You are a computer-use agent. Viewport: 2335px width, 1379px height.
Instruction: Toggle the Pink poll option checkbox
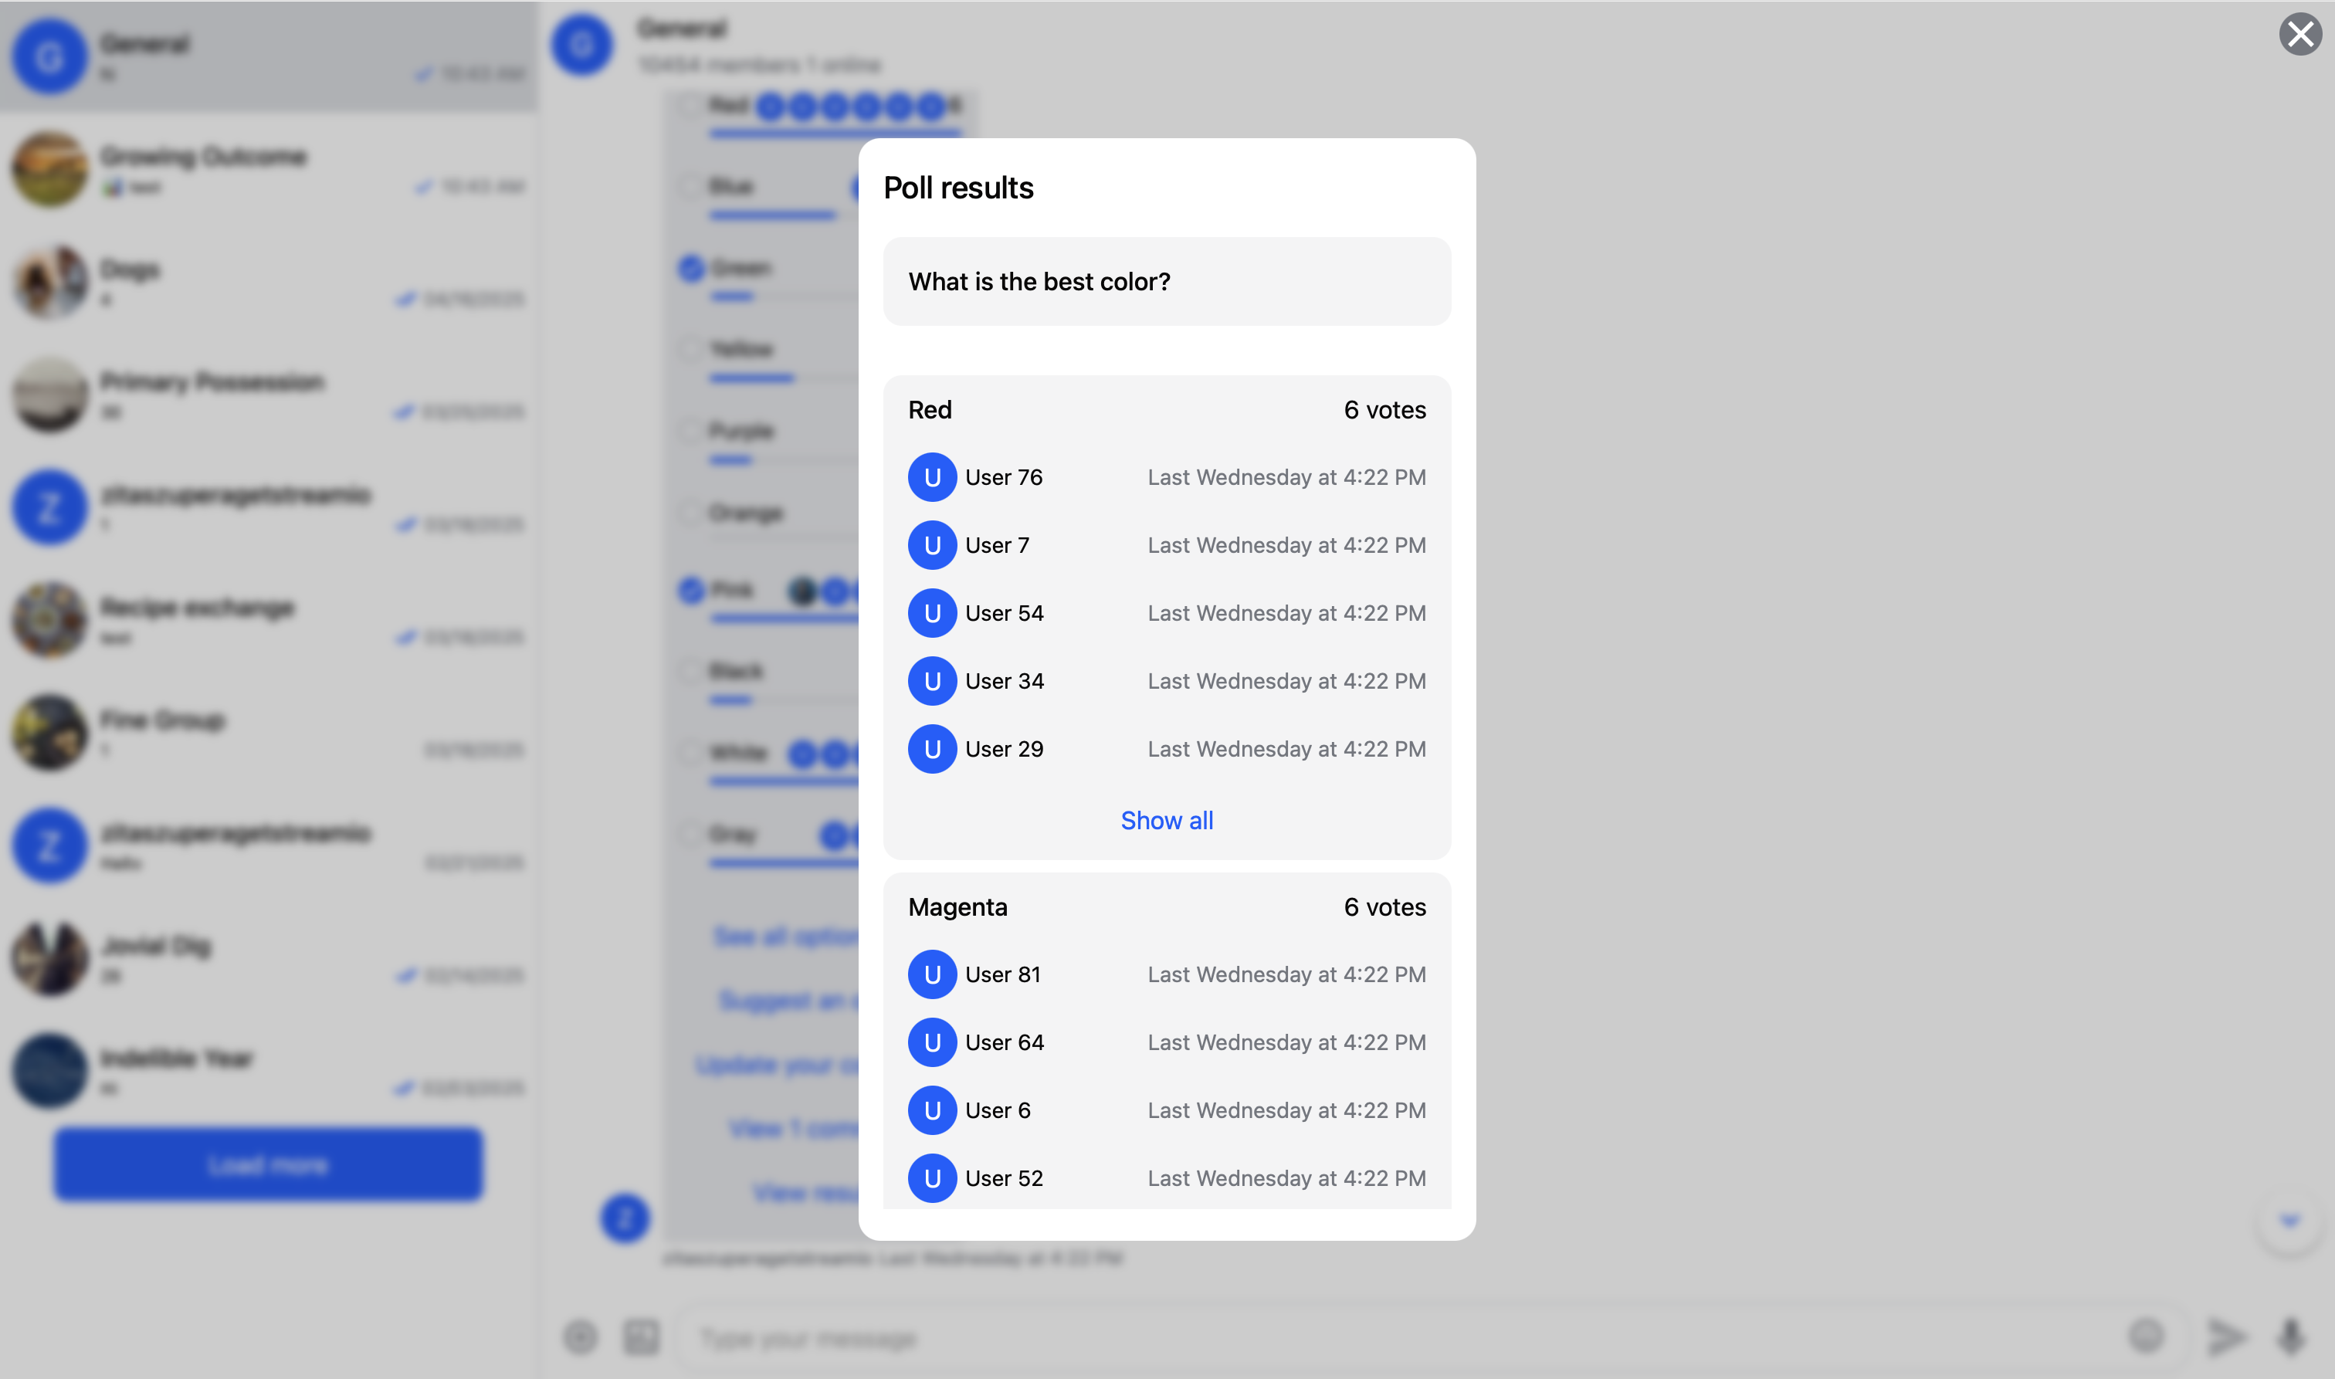(x=690, y=590)
